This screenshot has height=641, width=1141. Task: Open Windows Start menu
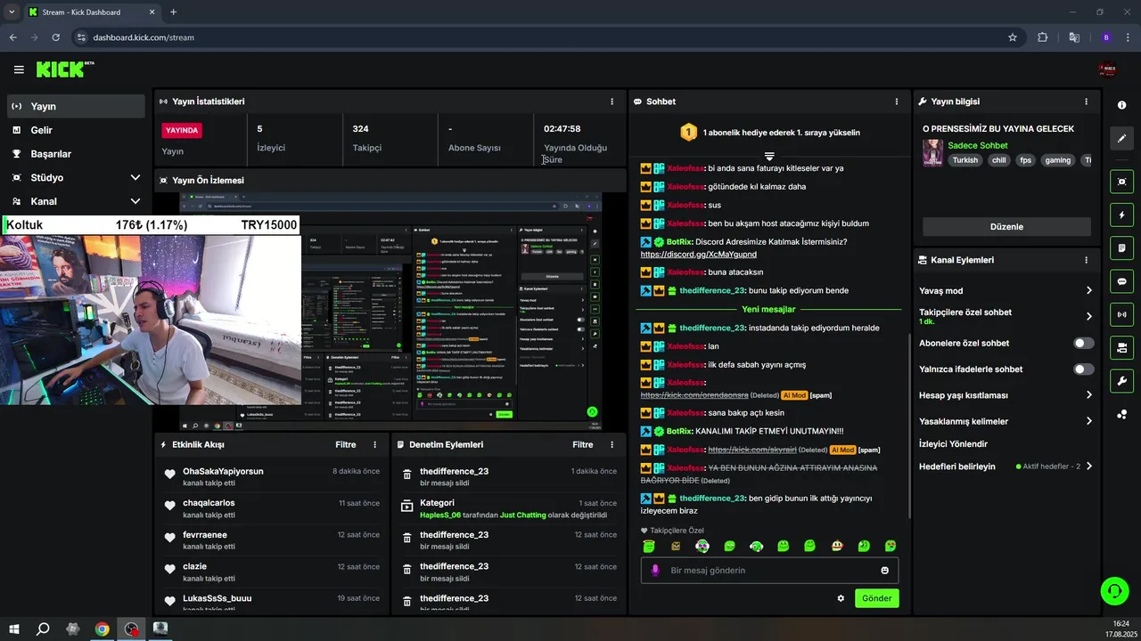click(14, 629)
